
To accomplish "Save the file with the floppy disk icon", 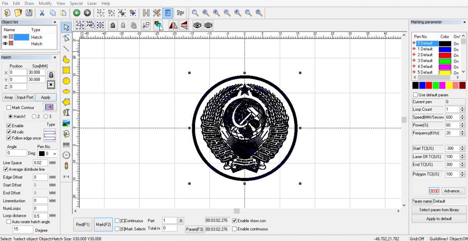I will click(28, 12).
